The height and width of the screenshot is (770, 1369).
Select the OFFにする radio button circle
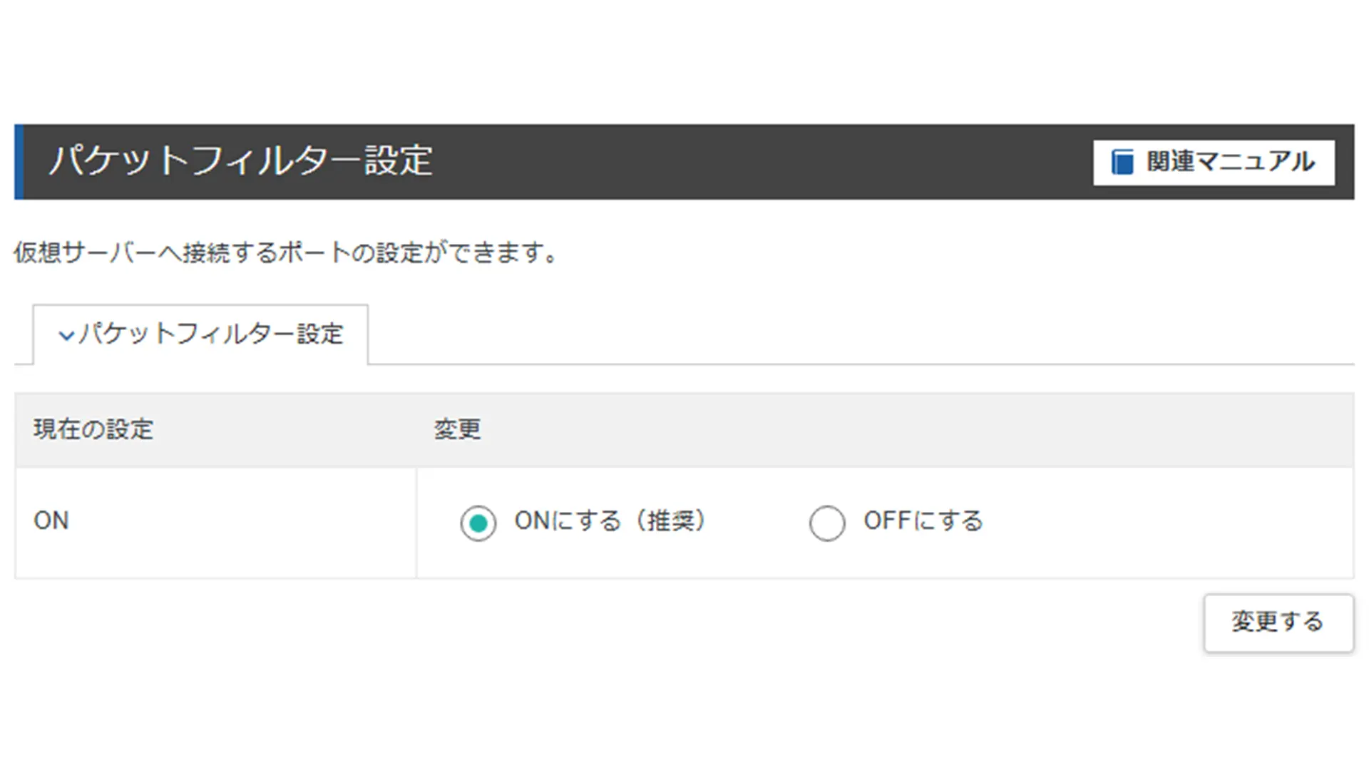[827, 523]
